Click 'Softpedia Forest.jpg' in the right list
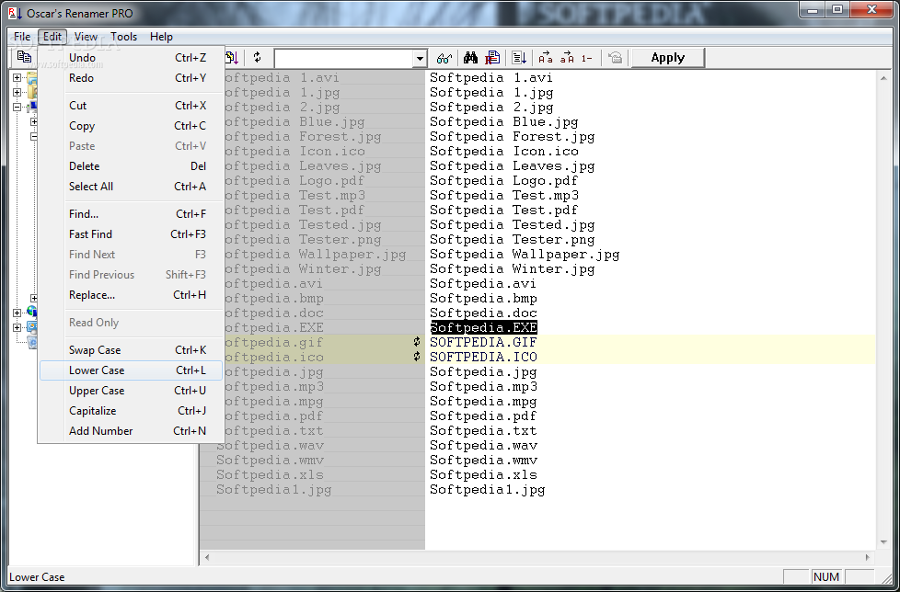The image size is (900, 592). click(x=512, y=136)
